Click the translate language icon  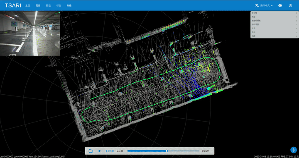[257, 5]
